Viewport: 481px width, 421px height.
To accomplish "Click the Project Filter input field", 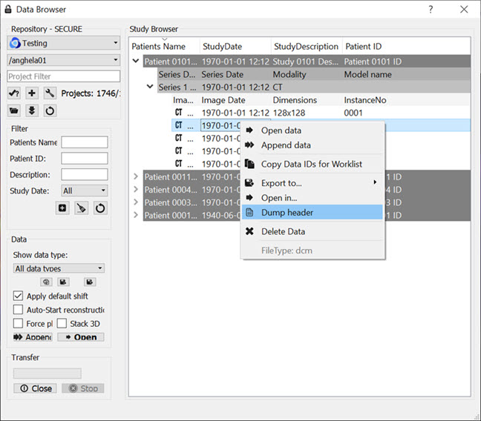I will [64, 76].
